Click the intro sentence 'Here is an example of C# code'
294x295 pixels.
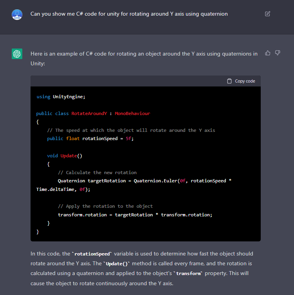coord(144,59)
